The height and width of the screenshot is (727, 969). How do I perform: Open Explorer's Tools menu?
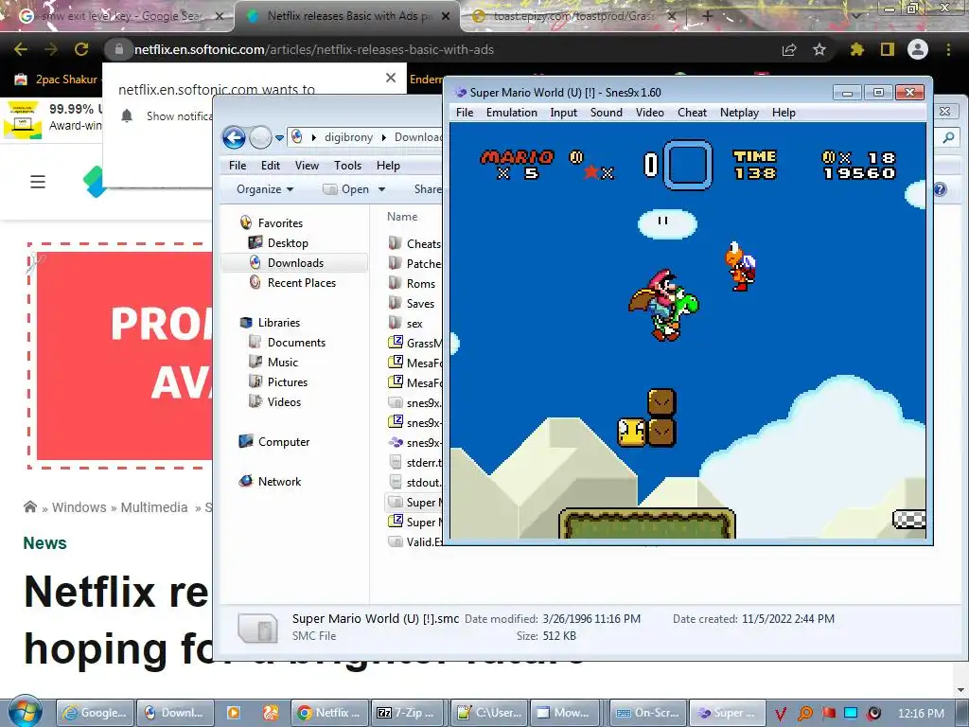[347, 165]
